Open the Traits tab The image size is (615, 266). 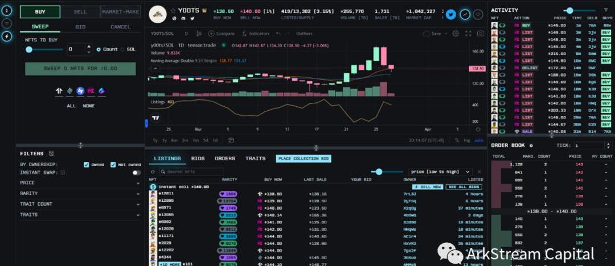click(255, 159)
